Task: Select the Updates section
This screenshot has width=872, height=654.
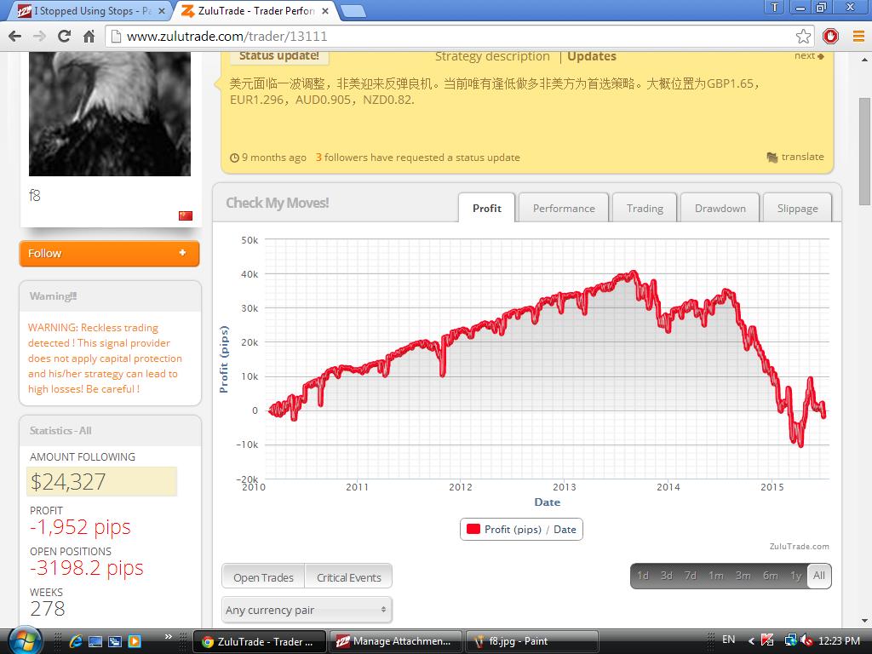Action: click(592, 56)
